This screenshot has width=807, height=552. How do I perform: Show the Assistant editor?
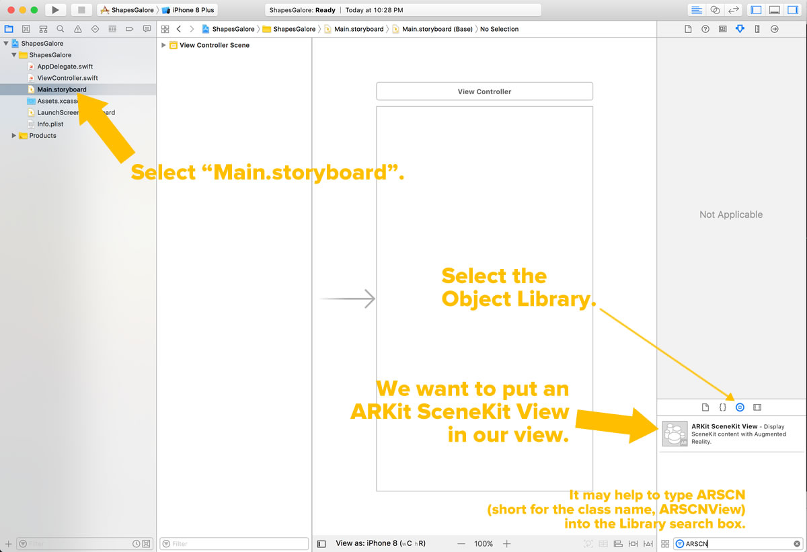pos(715,10)
